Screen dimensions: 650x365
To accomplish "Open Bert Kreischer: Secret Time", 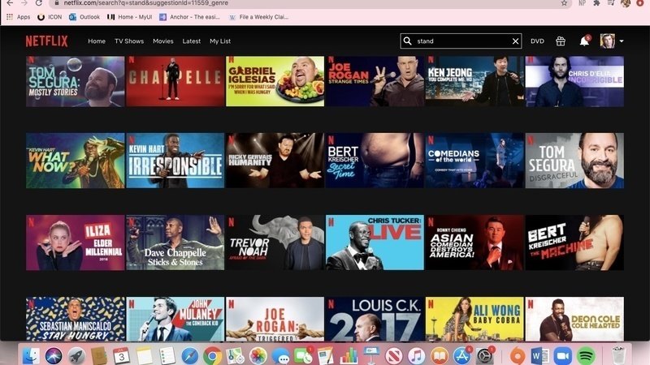I will point(375,161).
